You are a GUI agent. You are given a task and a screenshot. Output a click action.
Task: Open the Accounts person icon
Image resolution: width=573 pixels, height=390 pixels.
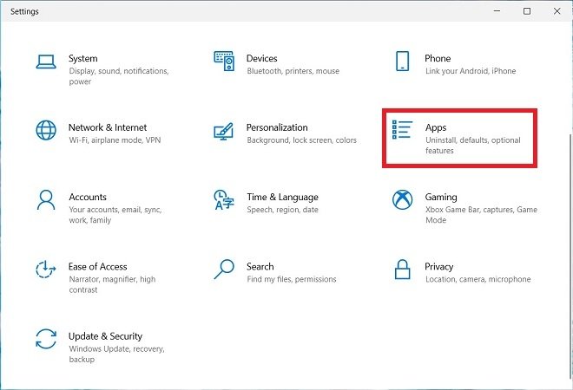46,200
